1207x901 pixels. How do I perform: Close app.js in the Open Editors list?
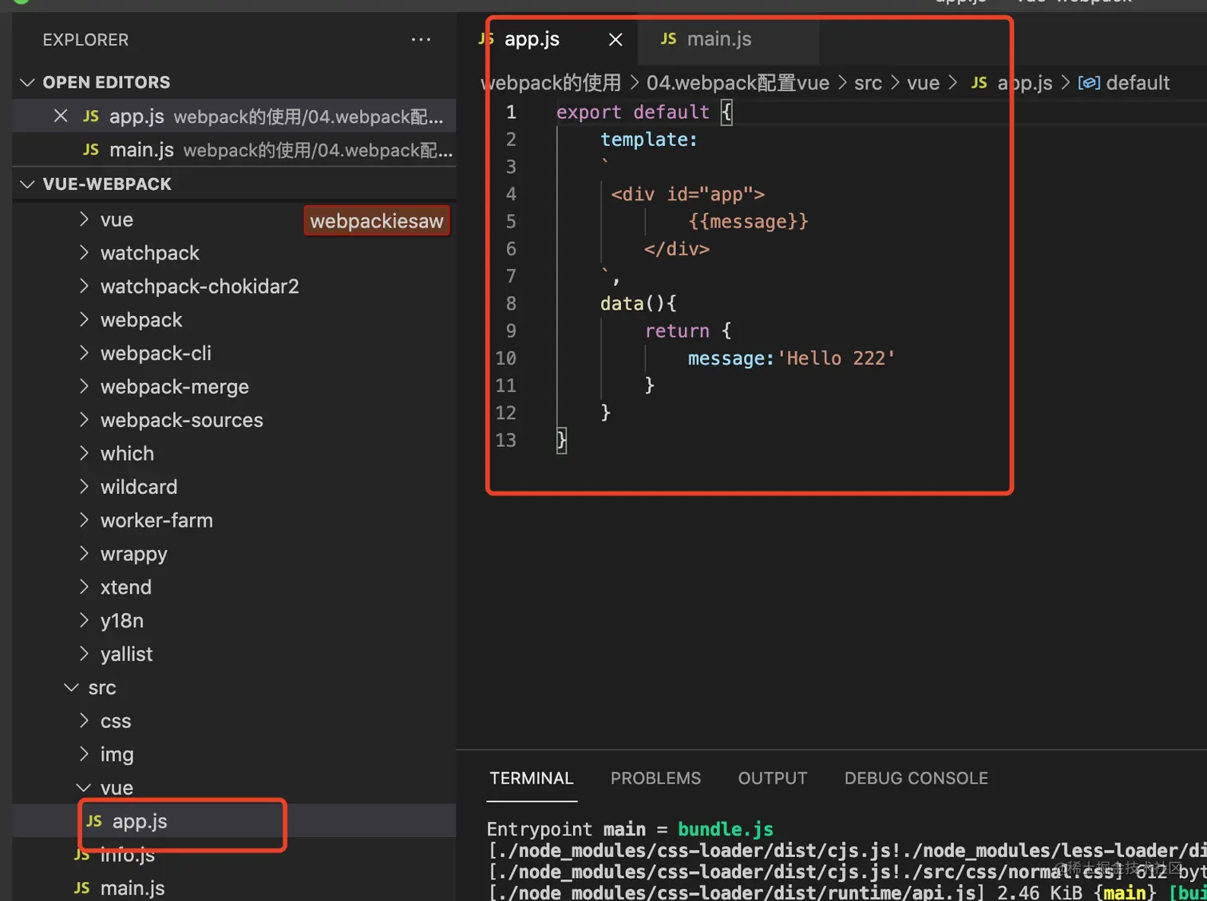coord(61,117)
